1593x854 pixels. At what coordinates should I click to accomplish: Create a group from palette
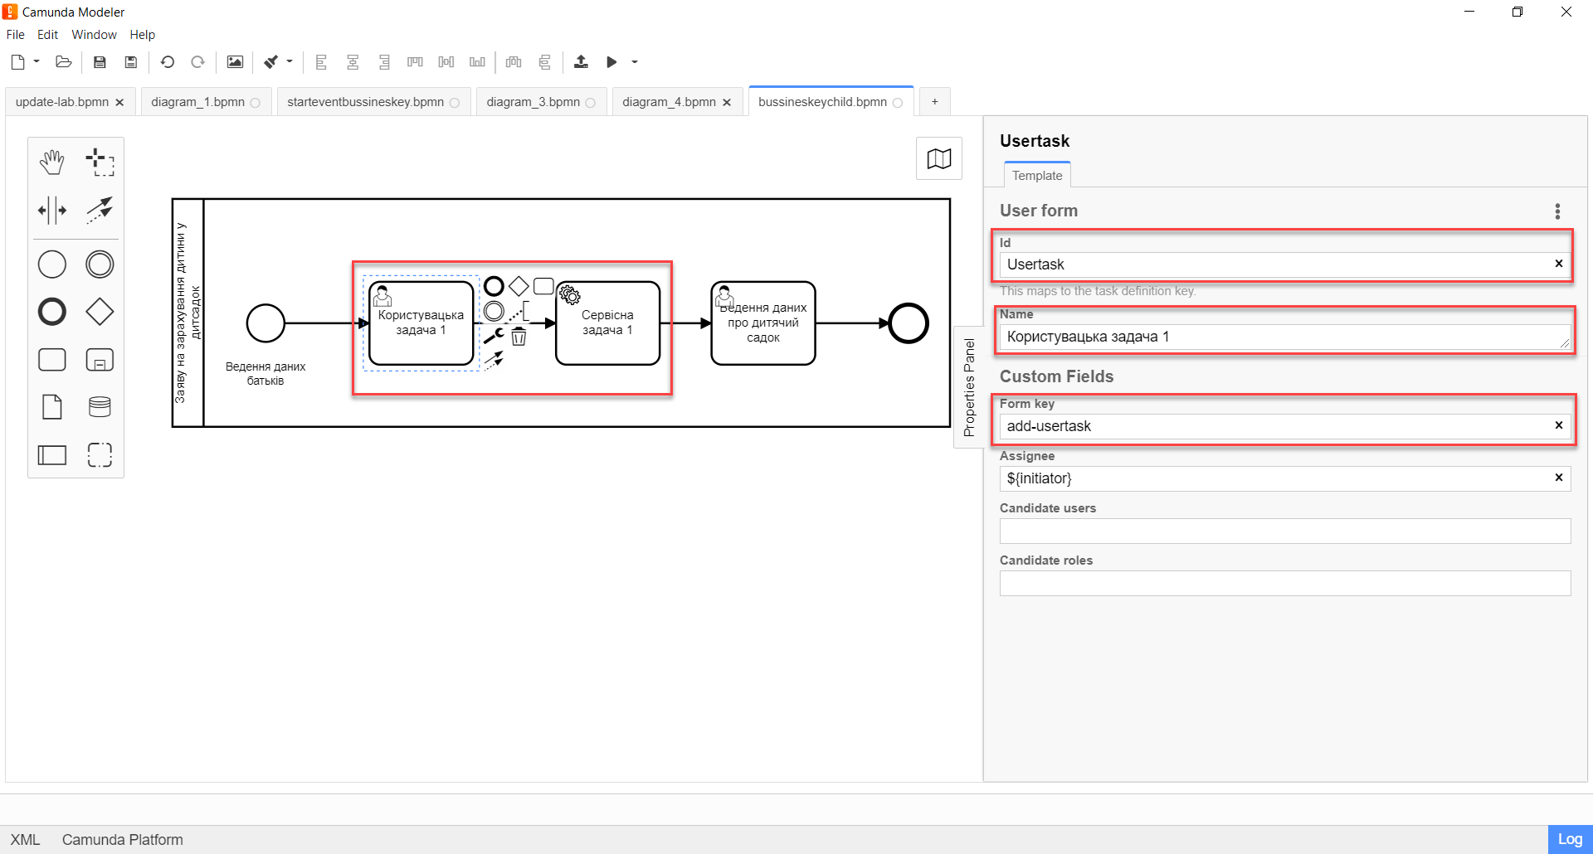pyautogui.click(x=100, y=454)
